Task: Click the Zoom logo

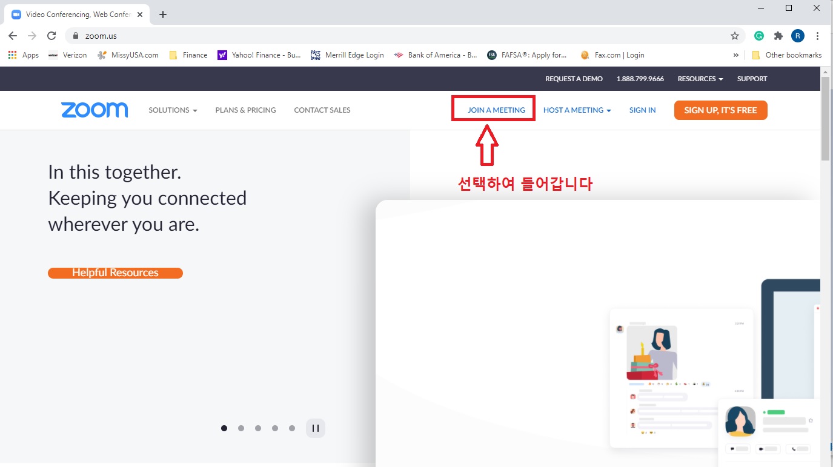Action: click(95, 110)
